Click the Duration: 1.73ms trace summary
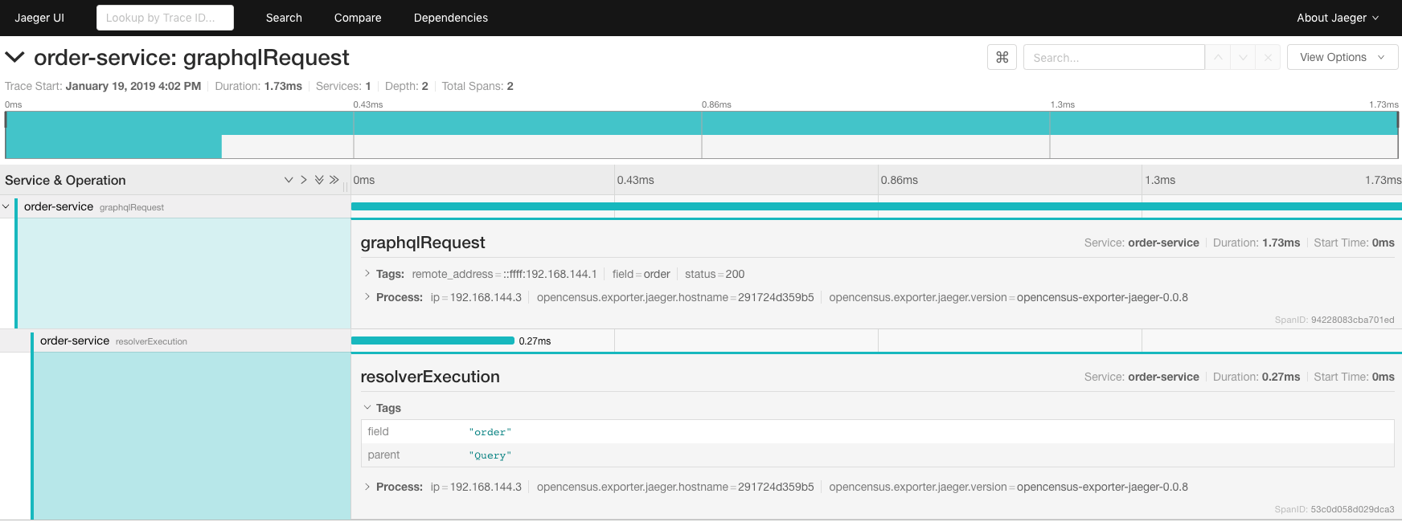Screen dimensions: 1402x522 [x=259, y=86]
